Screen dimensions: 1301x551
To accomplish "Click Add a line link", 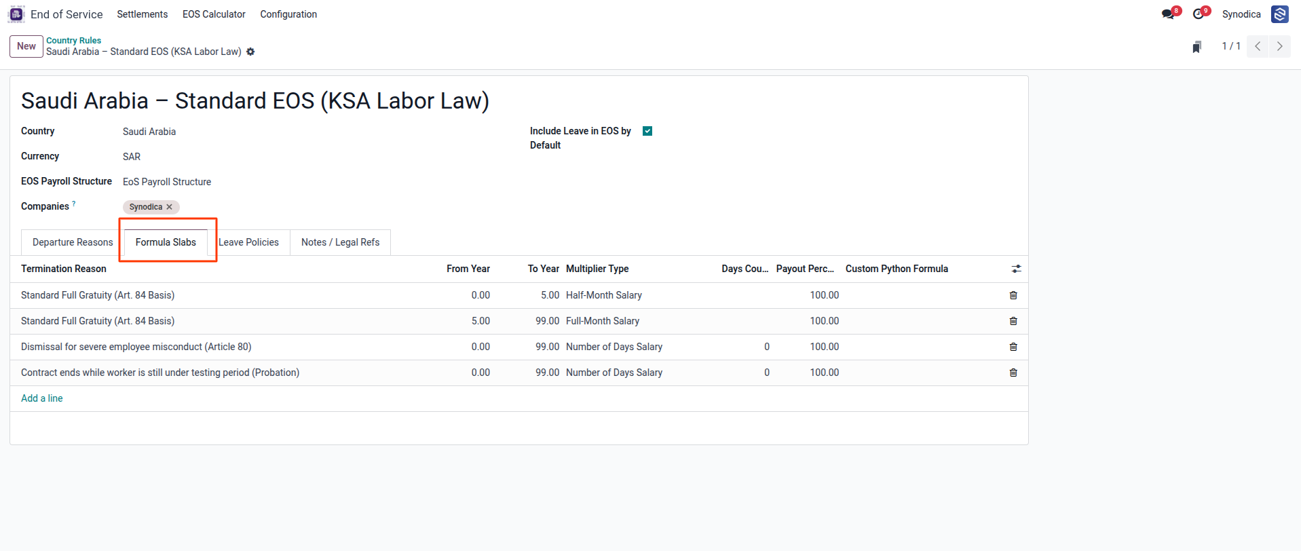I will pos(42,398).
